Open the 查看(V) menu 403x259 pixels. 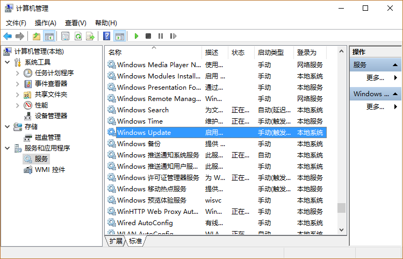pyautogui.click(x=76, y=23)
